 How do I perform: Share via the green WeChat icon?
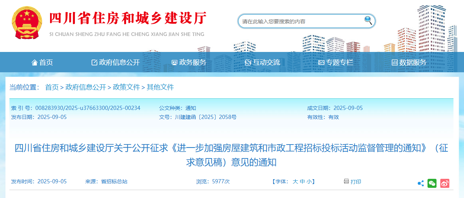[x=432, y=183]
